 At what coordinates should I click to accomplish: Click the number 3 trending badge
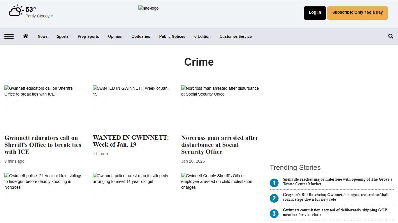(x=274, y=213)
